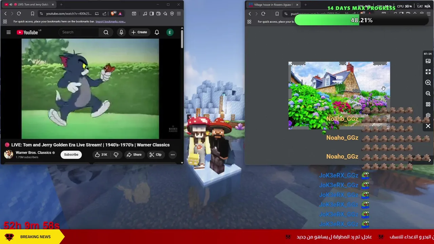Screen dimensions: 434x244
Task: Click the Share button under video
Action: click(x=134, y=155)
